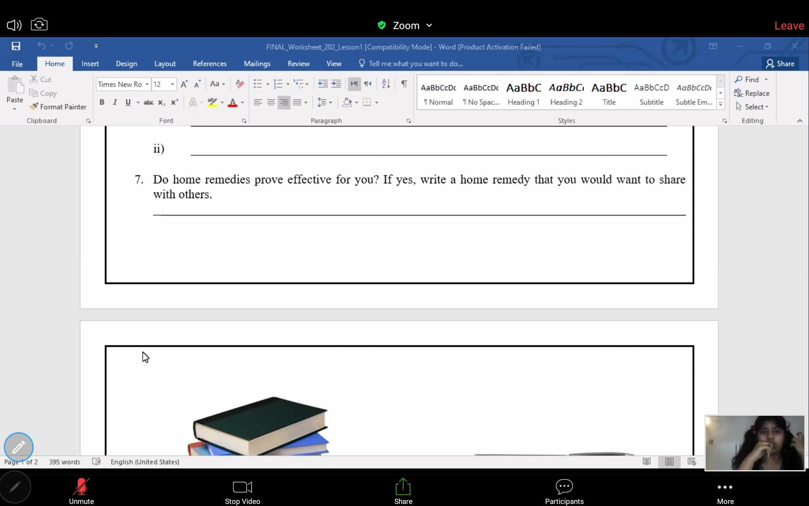
Task: Click the Sort icon in the Paragraph group
Action: coord(386,83)
